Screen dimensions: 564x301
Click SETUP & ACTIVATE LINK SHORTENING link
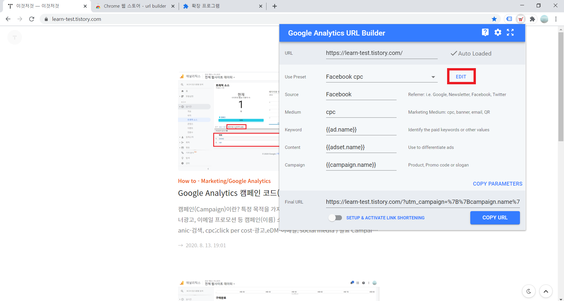pyautogui.click(x=385, y=218)
